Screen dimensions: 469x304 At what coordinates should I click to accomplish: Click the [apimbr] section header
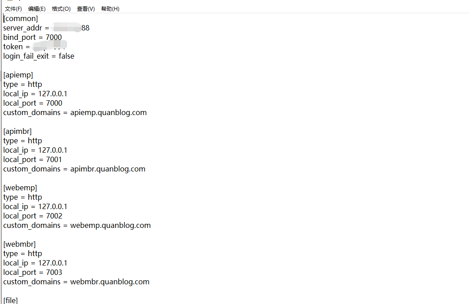pyautogui.click(x=17, y=131)
